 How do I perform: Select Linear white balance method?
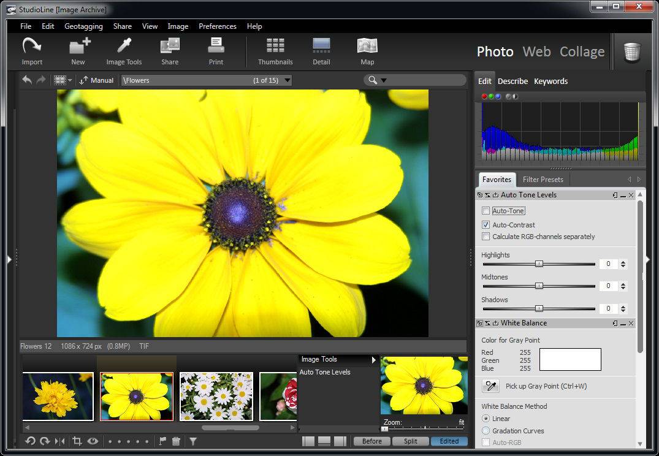click(486, 419)
